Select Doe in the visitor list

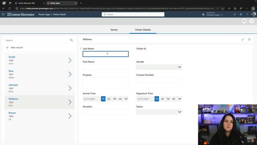coord(39,74)
